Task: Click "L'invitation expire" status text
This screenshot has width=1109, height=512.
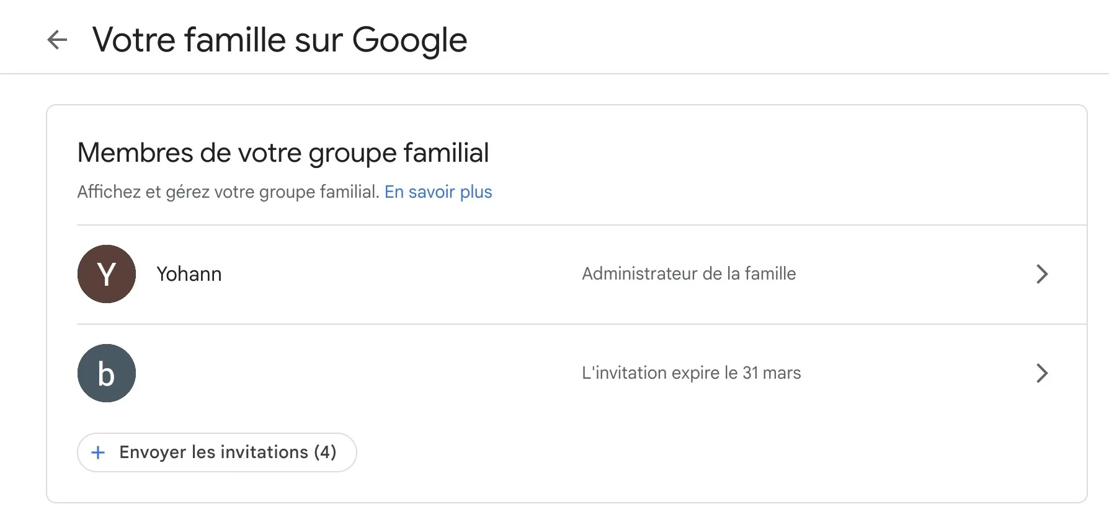Action: coord(660,373)
